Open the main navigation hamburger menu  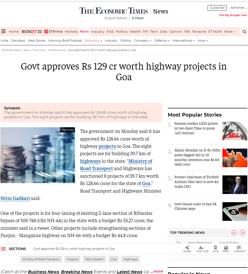pos(3,31)
